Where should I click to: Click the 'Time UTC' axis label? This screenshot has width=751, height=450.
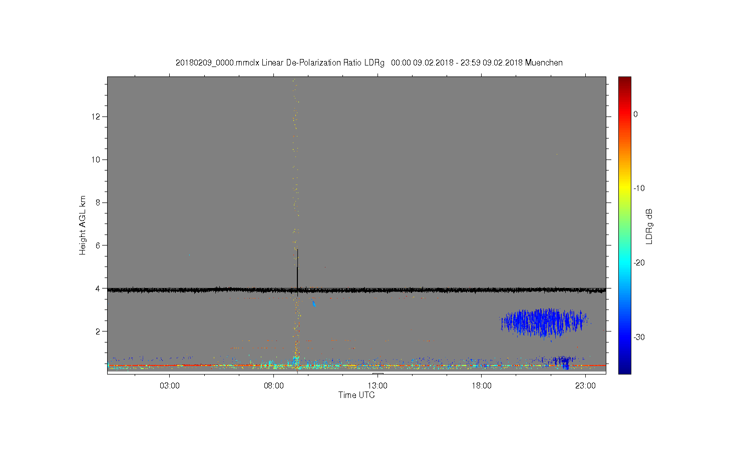pos(356,395)
